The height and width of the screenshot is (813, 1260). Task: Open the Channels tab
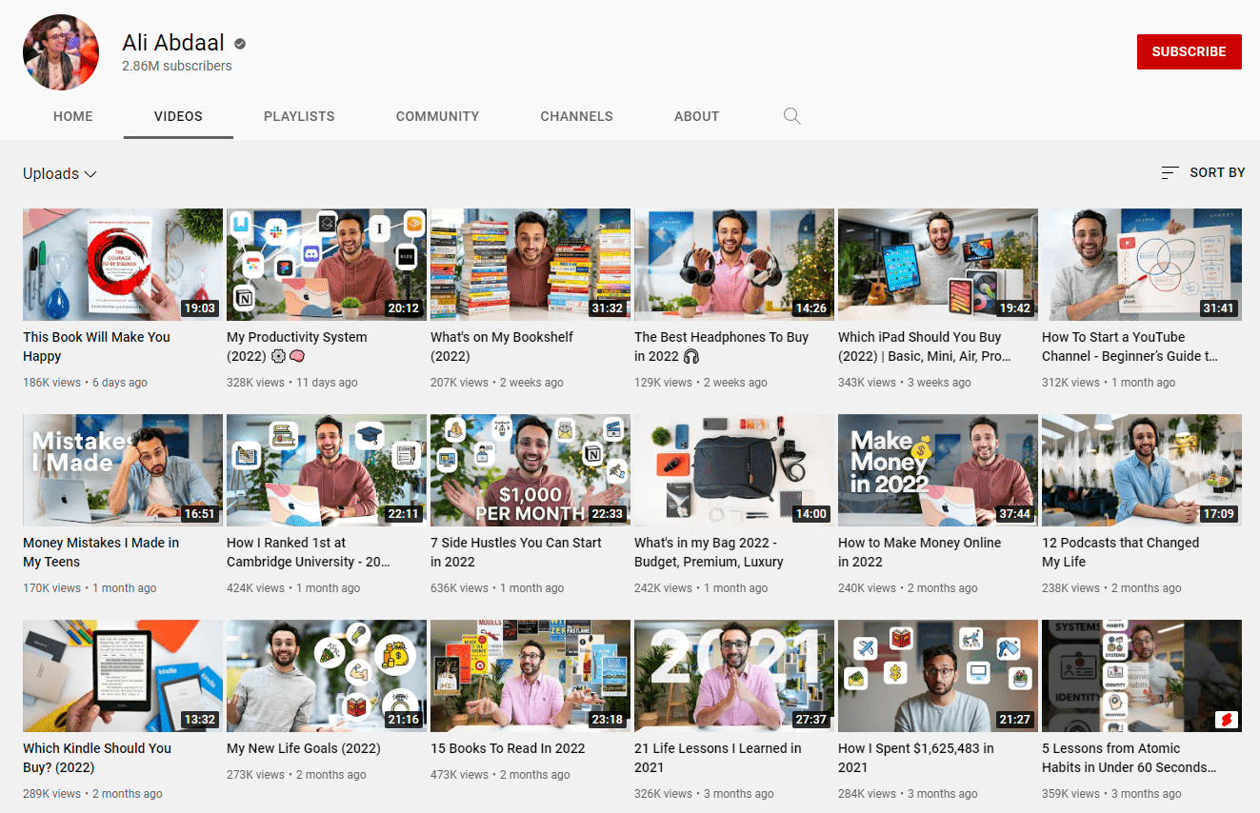click(576, 116)
